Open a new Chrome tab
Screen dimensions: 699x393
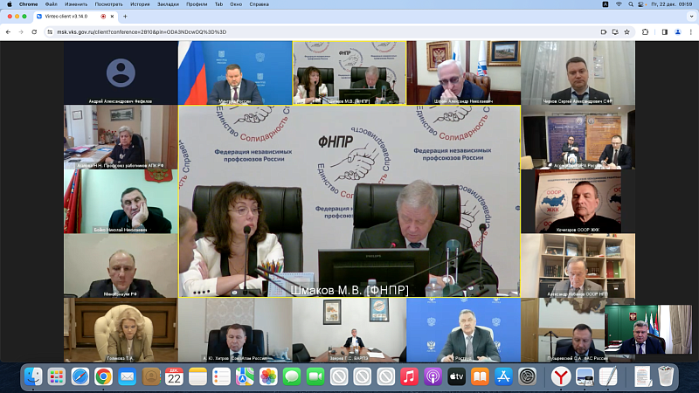(125, 17)
